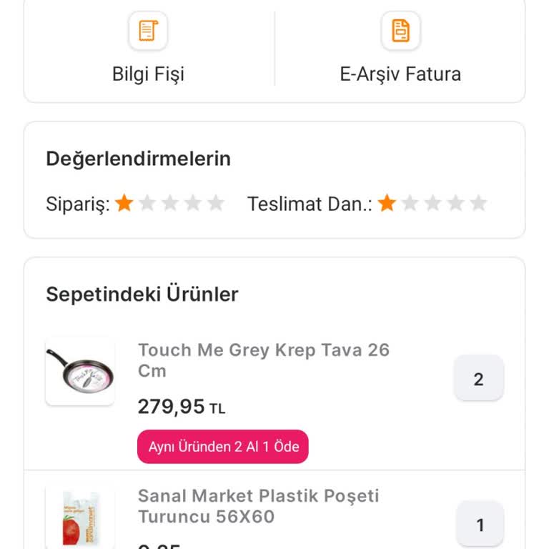Set Sipariş rating to three stars

coord(170,204)
